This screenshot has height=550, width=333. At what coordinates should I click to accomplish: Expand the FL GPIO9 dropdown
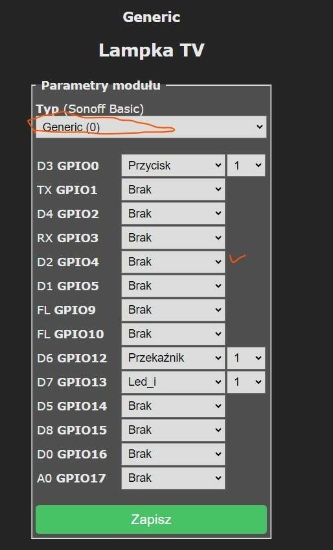[x=173, y=310]
